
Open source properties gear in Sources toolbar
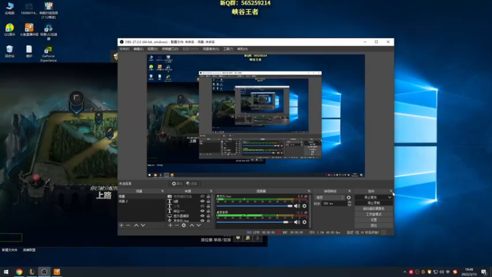(184, 225)
